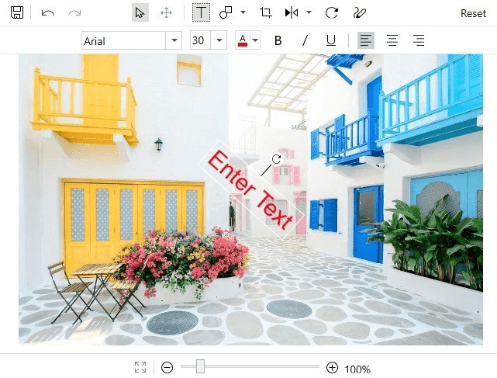Click the rotation handle of the text box
Screen dimensions: 497x378
[x=276, y=159]
